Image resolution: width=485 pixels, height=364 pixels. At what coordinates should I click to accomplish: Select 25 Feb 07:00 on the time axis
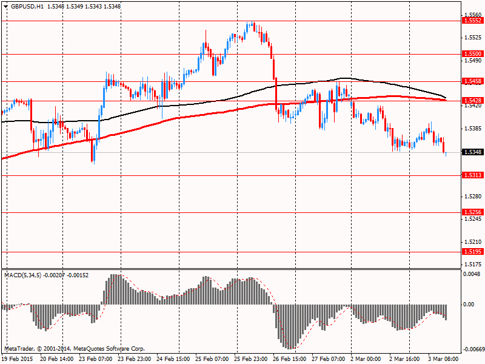click(x=212, y=359)
